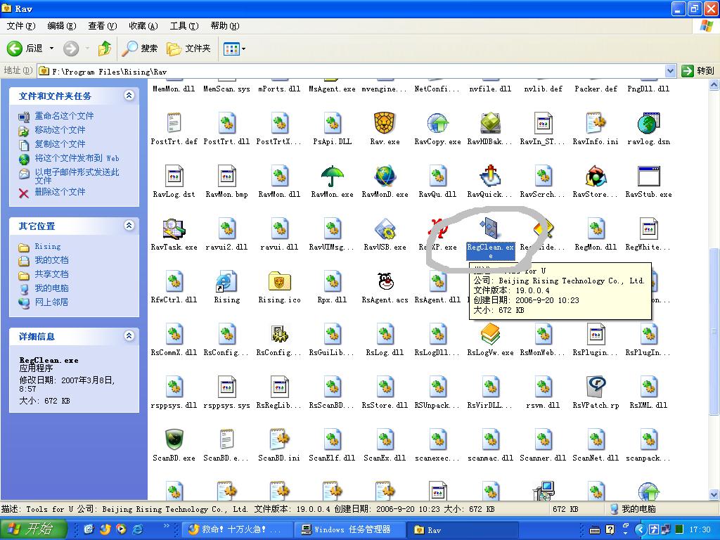Viewport: 720px width, 540px height.
Task: Select the RavMon.exe umbrella icon
Action: tap(332, 176)
